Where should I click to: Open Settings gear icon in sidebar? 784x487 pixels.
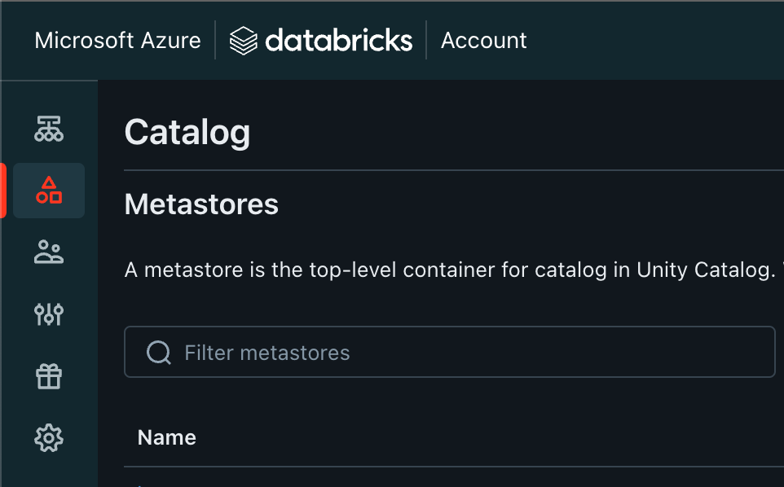(49, 438)
